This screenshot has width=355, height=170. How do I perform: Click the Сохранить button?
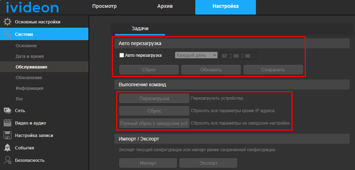pyautogui.click(x=273, y=70)
